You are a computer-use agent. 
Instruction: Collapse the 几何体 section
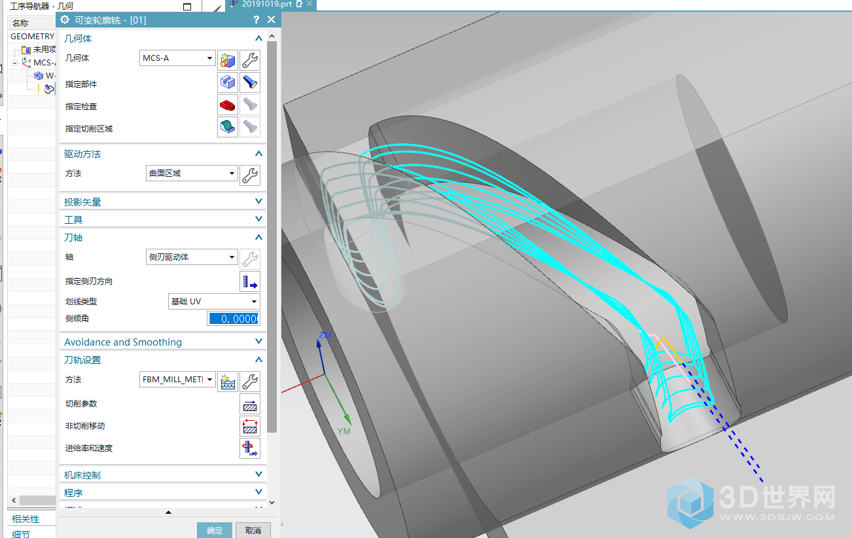258,39
